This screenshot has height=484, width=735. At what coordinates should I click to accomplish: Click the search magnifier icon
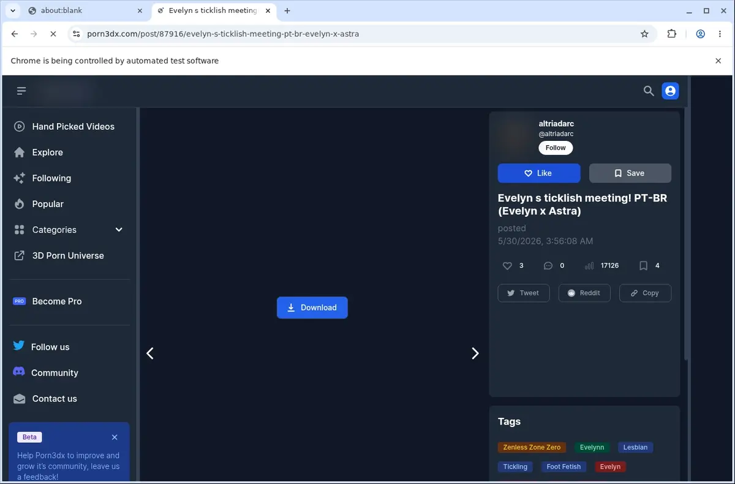pos(649,91)
